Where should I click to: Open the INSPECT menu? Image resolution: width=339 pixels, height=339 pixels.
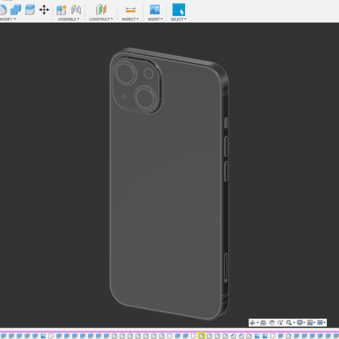[x=130, y=19]
